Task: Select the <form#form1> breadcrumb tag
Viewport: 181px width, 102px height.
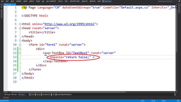Action: point(46,94)
